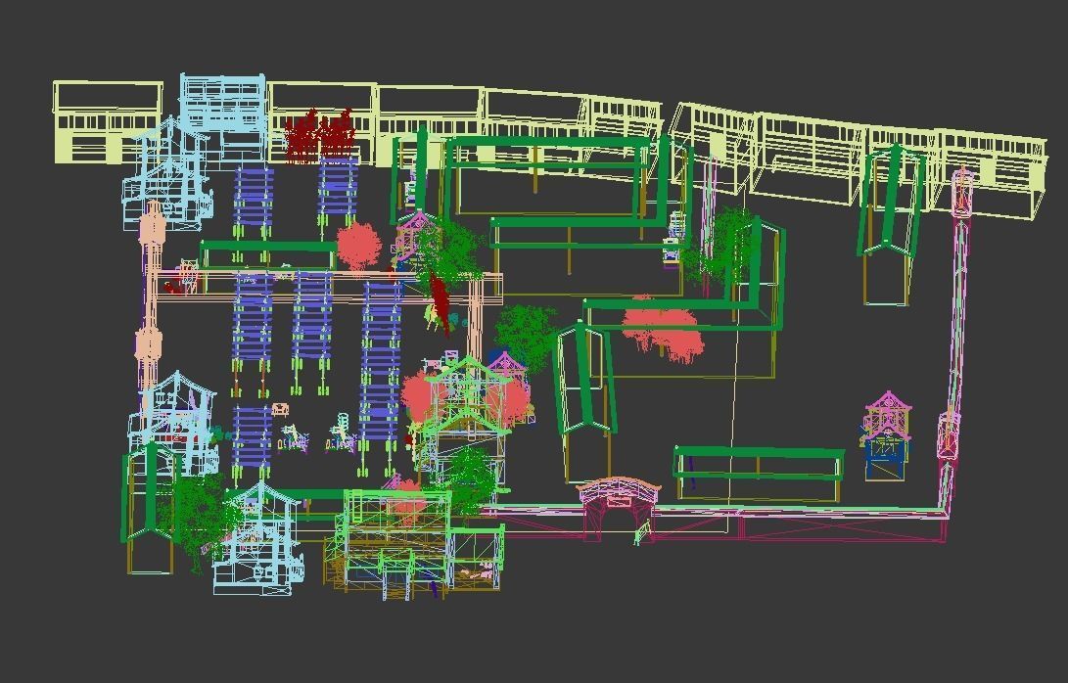
Task: Select the narrow dark red tree in center
Action: point(440,301)
